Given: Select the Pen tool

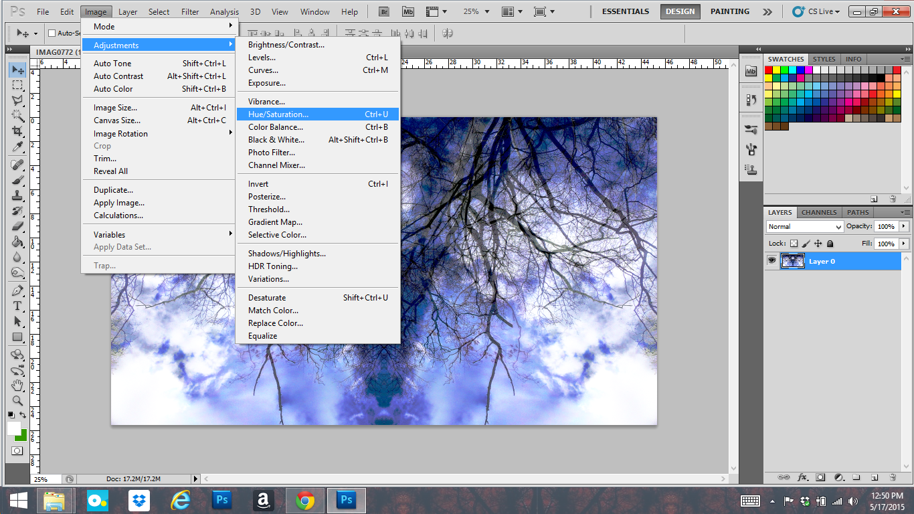Looking at the screenshot, I should click(x=17, y=290).
